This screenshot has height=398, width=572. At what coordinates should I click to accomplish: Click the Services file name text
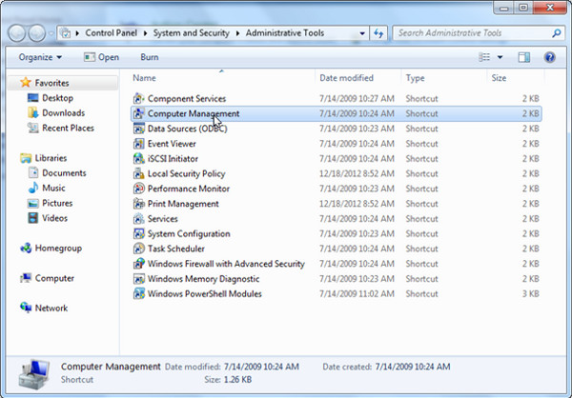(162, 219)
